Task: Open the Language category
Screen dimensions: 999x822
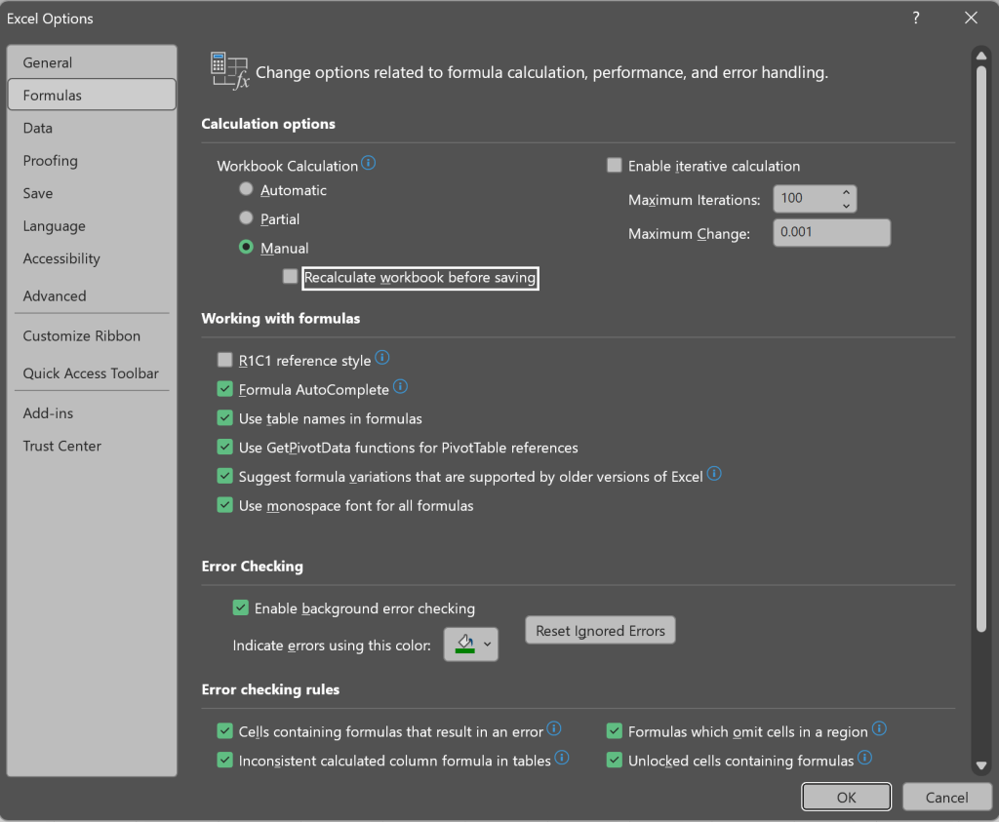Action: 92,226
